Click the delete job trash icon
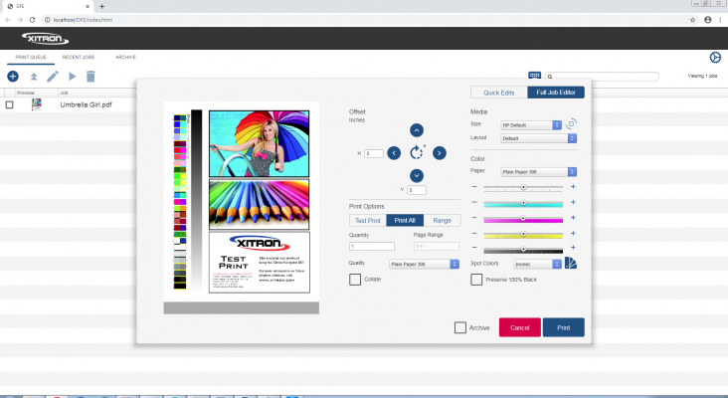This screenshot has height=398, width=728. (x=91, y=77)
